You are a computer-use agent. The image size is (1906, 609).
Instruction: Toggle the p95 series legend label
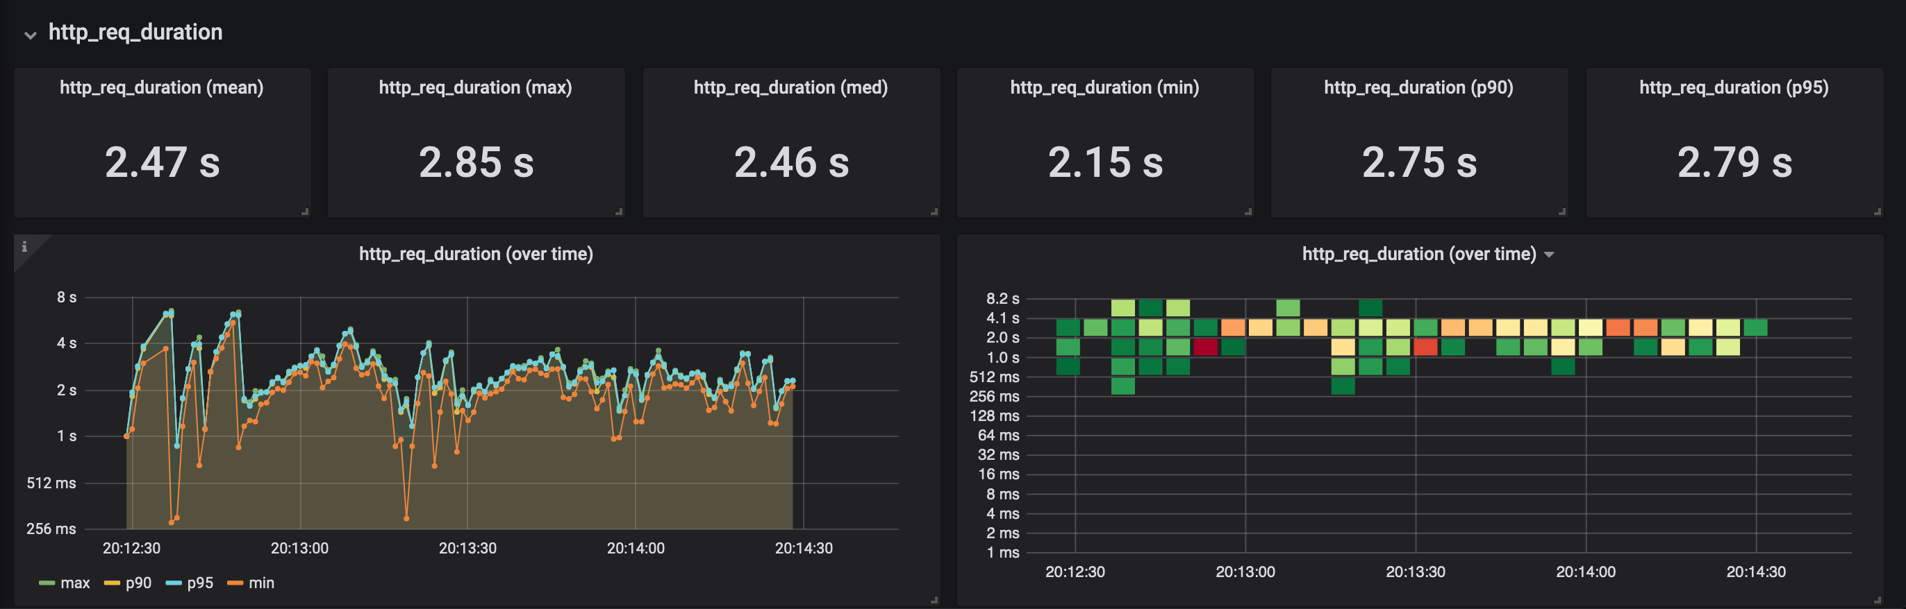[x=200, y=583]
